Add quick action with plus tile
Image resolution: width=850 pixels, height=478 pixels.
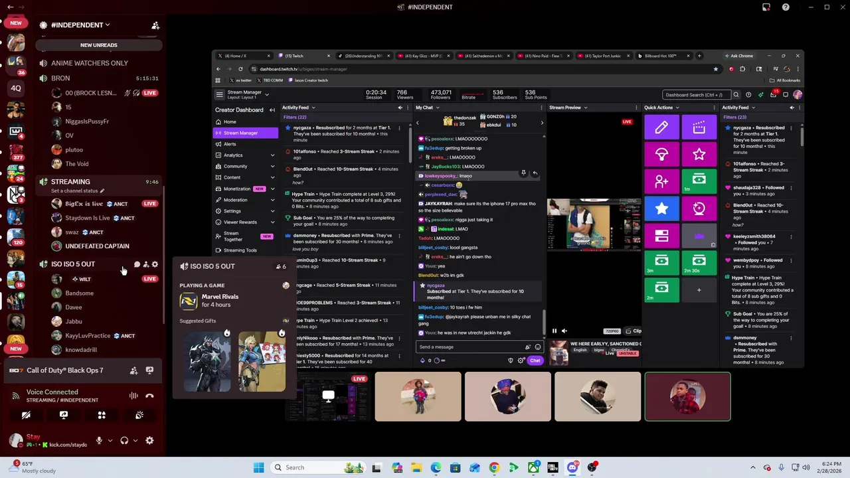699,289
